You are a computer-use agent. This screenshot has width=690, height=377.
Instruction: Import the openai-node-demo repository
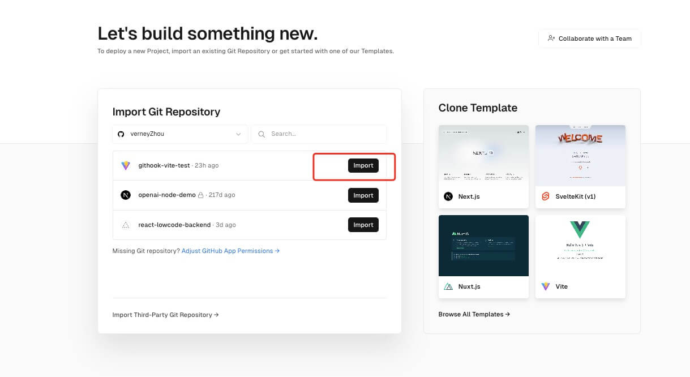(363, 195)
